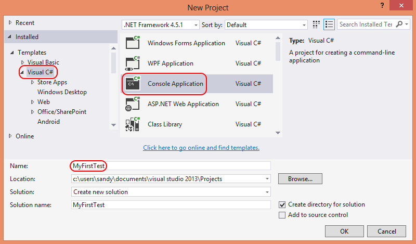Click the Search Installed Templates box

pos(366,24)
